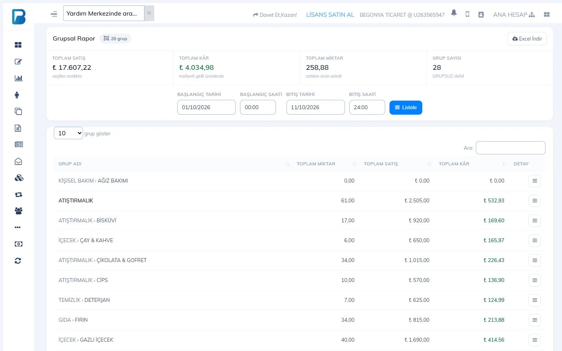The image size is (562, 351).
Task: Click the Başlangıç Saati time field
Action: click(x=258, y=107)
